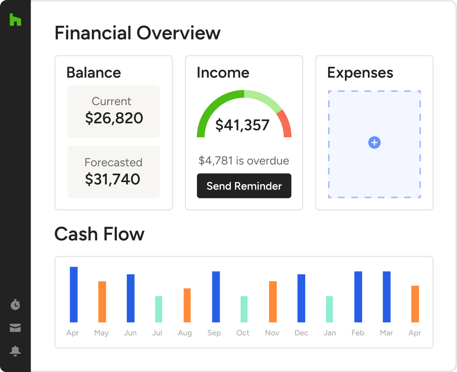Click the Dec label on chart axis
The image size is (457, 372).
tap(301, 333)
